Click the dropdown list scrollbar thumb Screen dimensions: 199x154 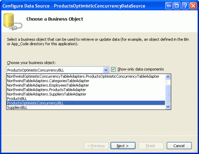click(x=168, y=94)
